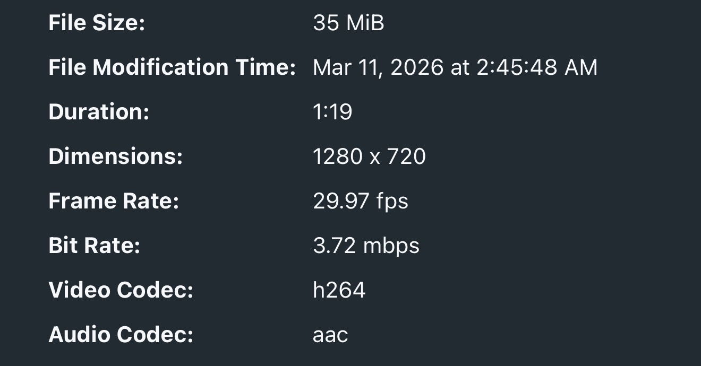The height and width of the screenshot is (366, 701).
Task: Click the 2:45:48 AM time text
Action: tap(537, 68)
